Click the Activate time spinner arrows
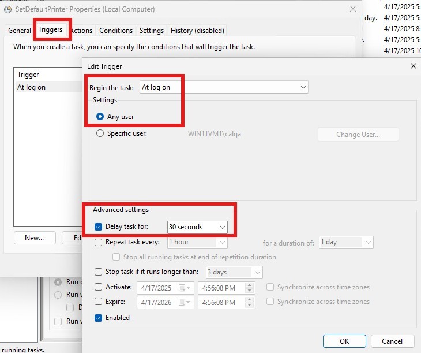Screen dimensions: 421x353 coord(249,288)
